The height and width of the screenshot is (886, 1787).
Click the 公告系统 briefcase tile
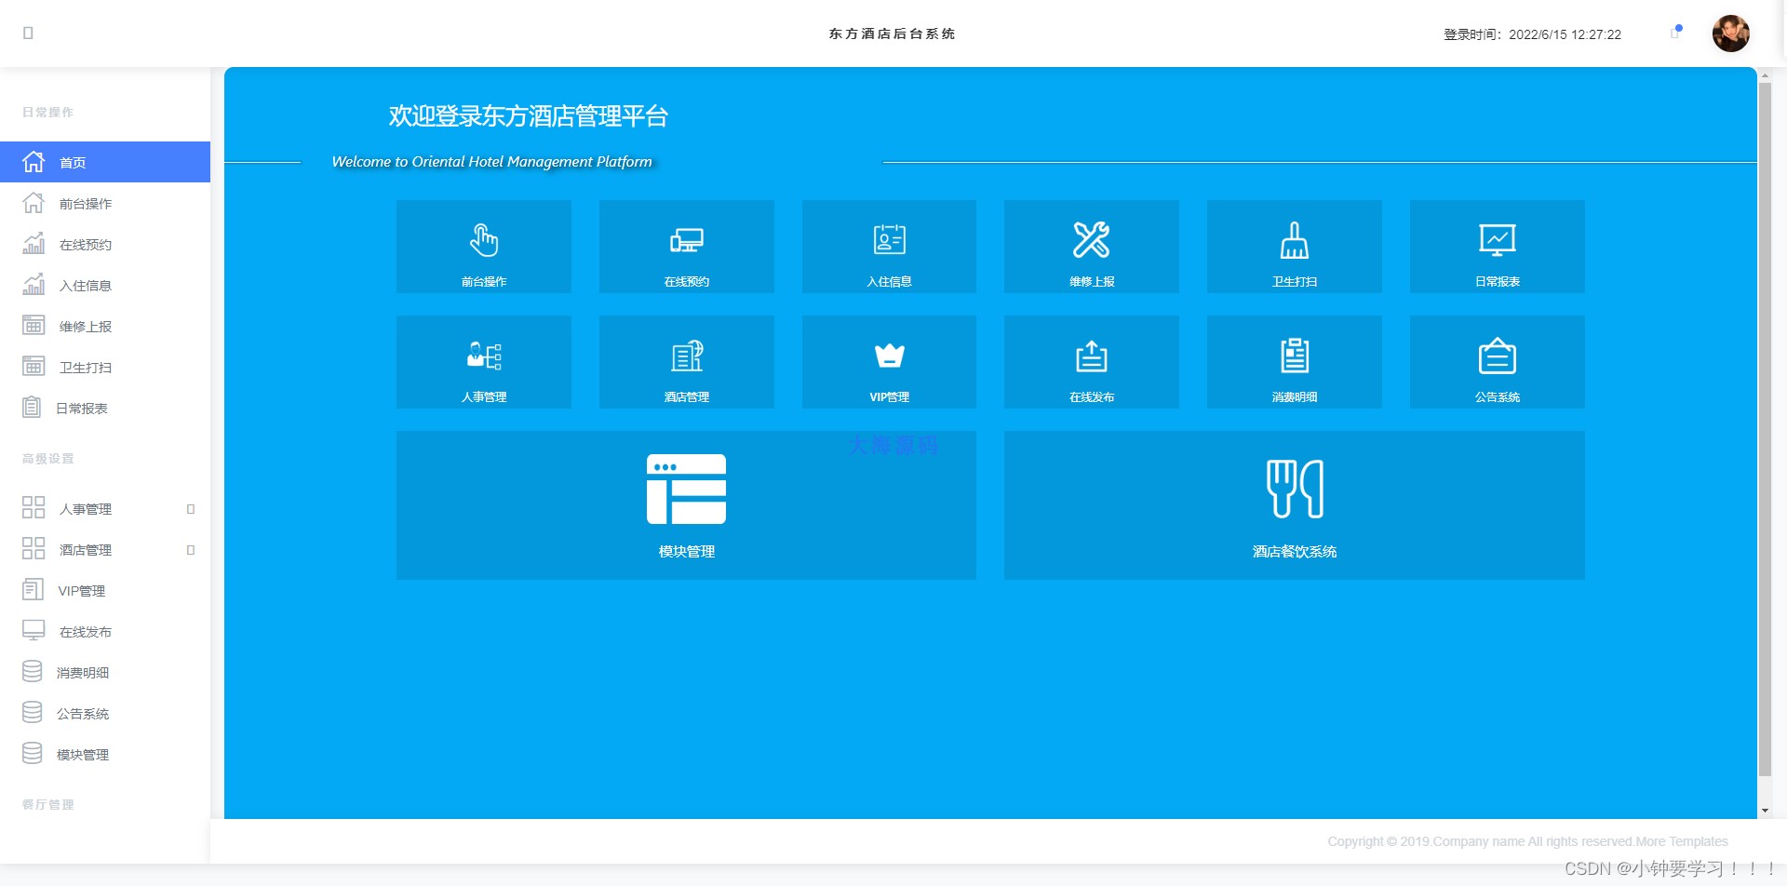[1497, 362]
